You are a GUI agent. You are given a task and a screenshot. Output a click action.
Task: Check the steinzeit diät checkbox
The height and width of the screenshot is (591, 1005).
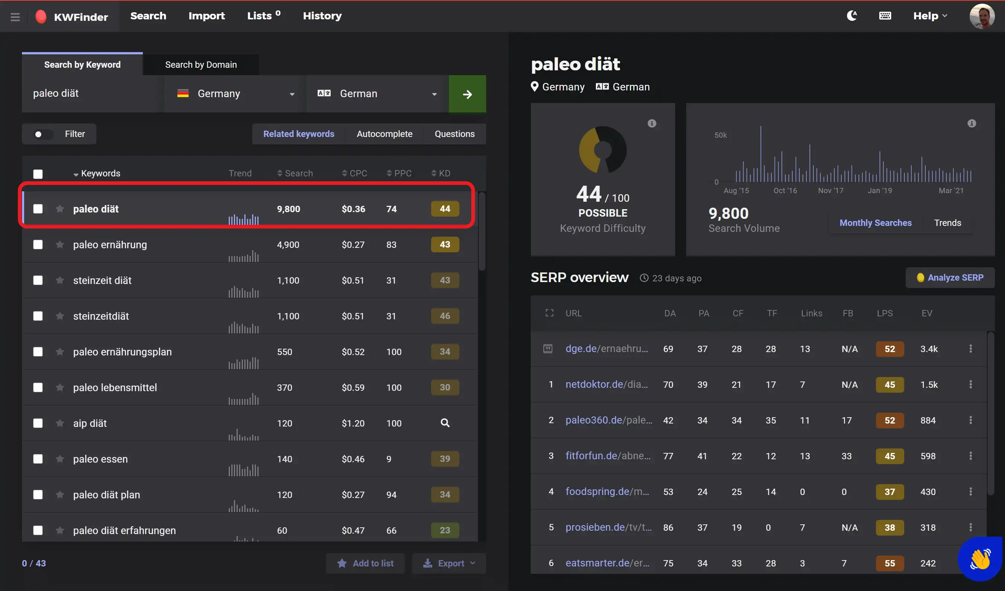[38, 280]
